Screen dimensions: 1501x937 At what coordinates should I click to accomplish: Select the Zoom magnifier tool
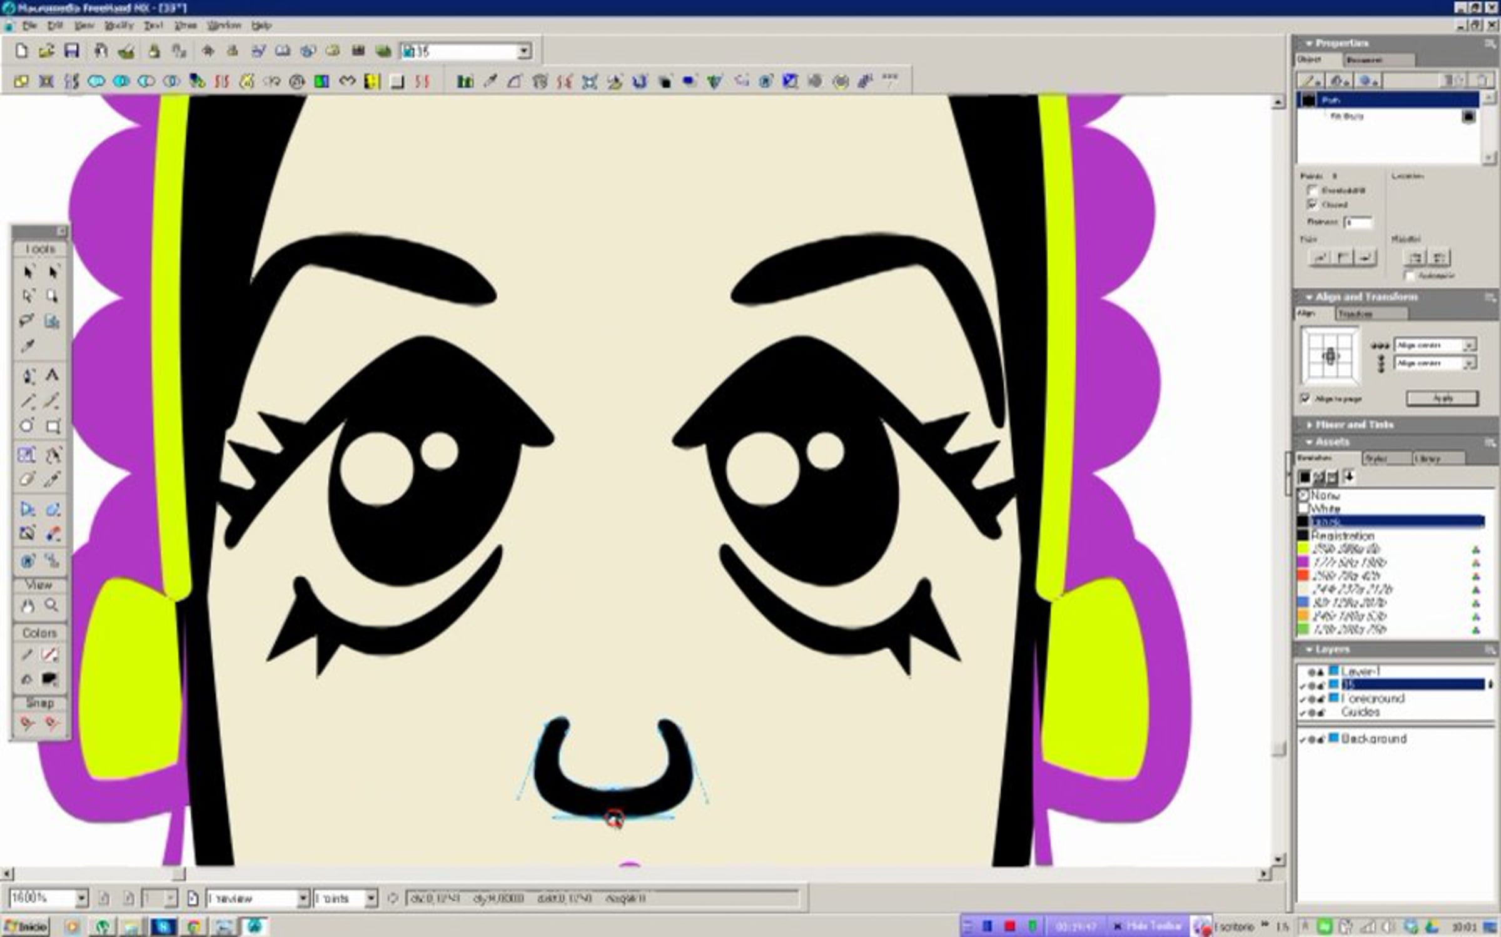[52, 605]
